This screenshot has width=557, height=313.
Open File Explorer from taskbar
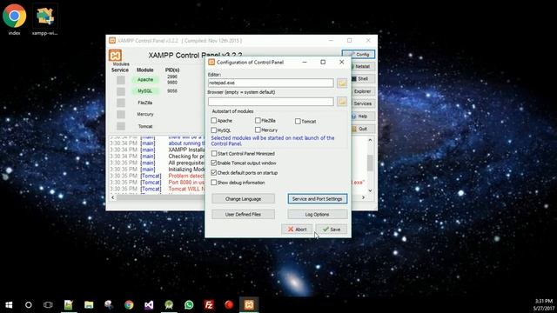point(89,305)
